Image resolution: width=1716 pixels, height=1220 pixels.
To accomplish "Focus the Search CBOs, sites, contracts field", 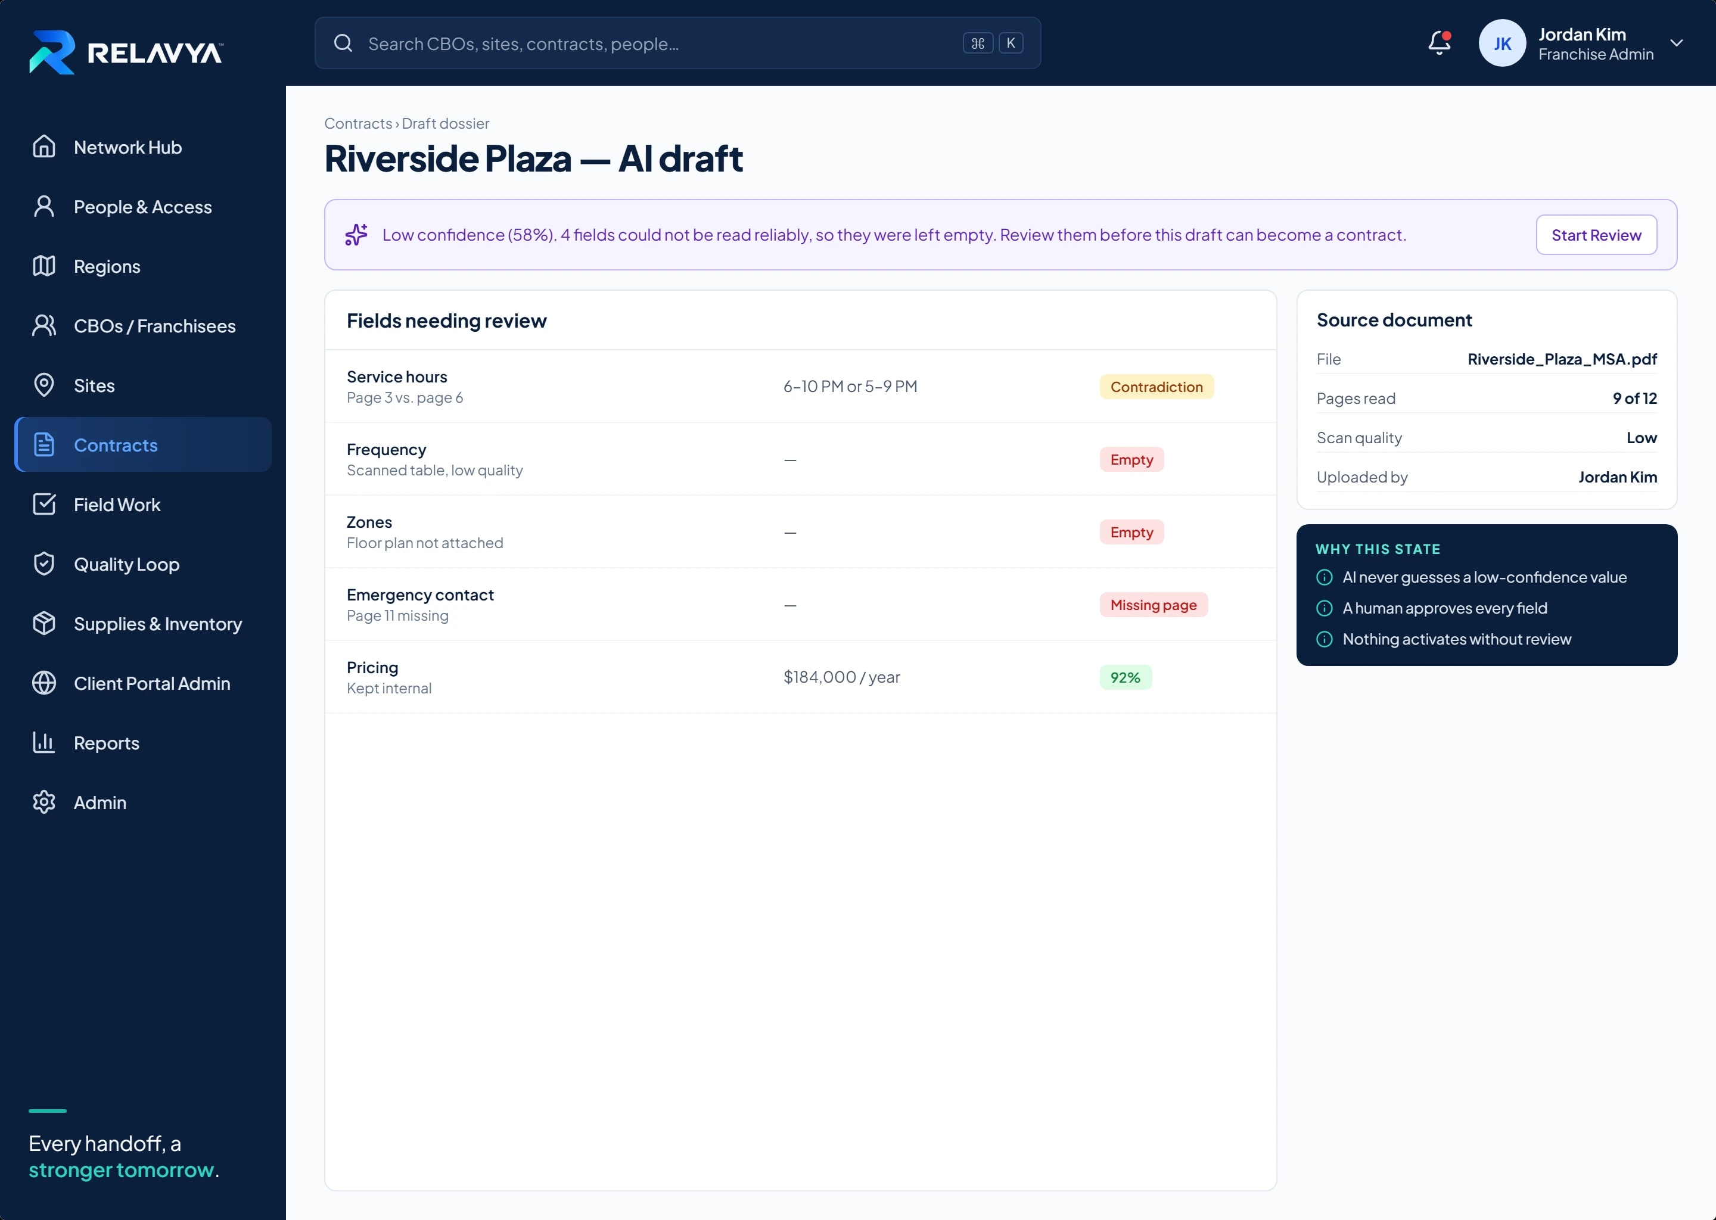I will coord(677,43).
